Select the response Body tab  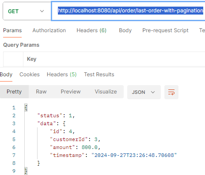click(x=6, y=74)
